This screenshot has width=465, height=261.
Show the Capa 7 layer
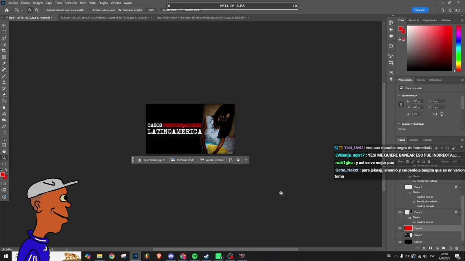400,235
